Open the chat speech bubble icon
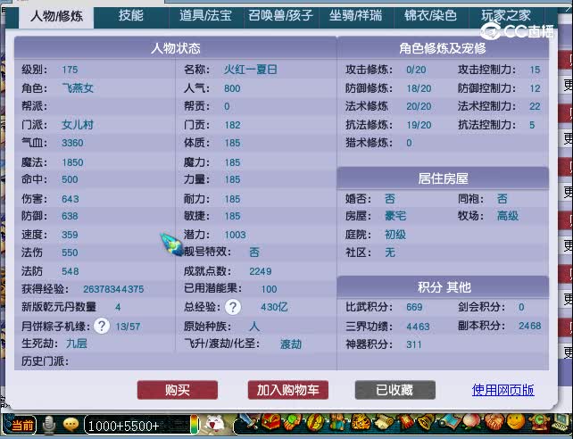 pyautogui.click(x=71, y=425)
